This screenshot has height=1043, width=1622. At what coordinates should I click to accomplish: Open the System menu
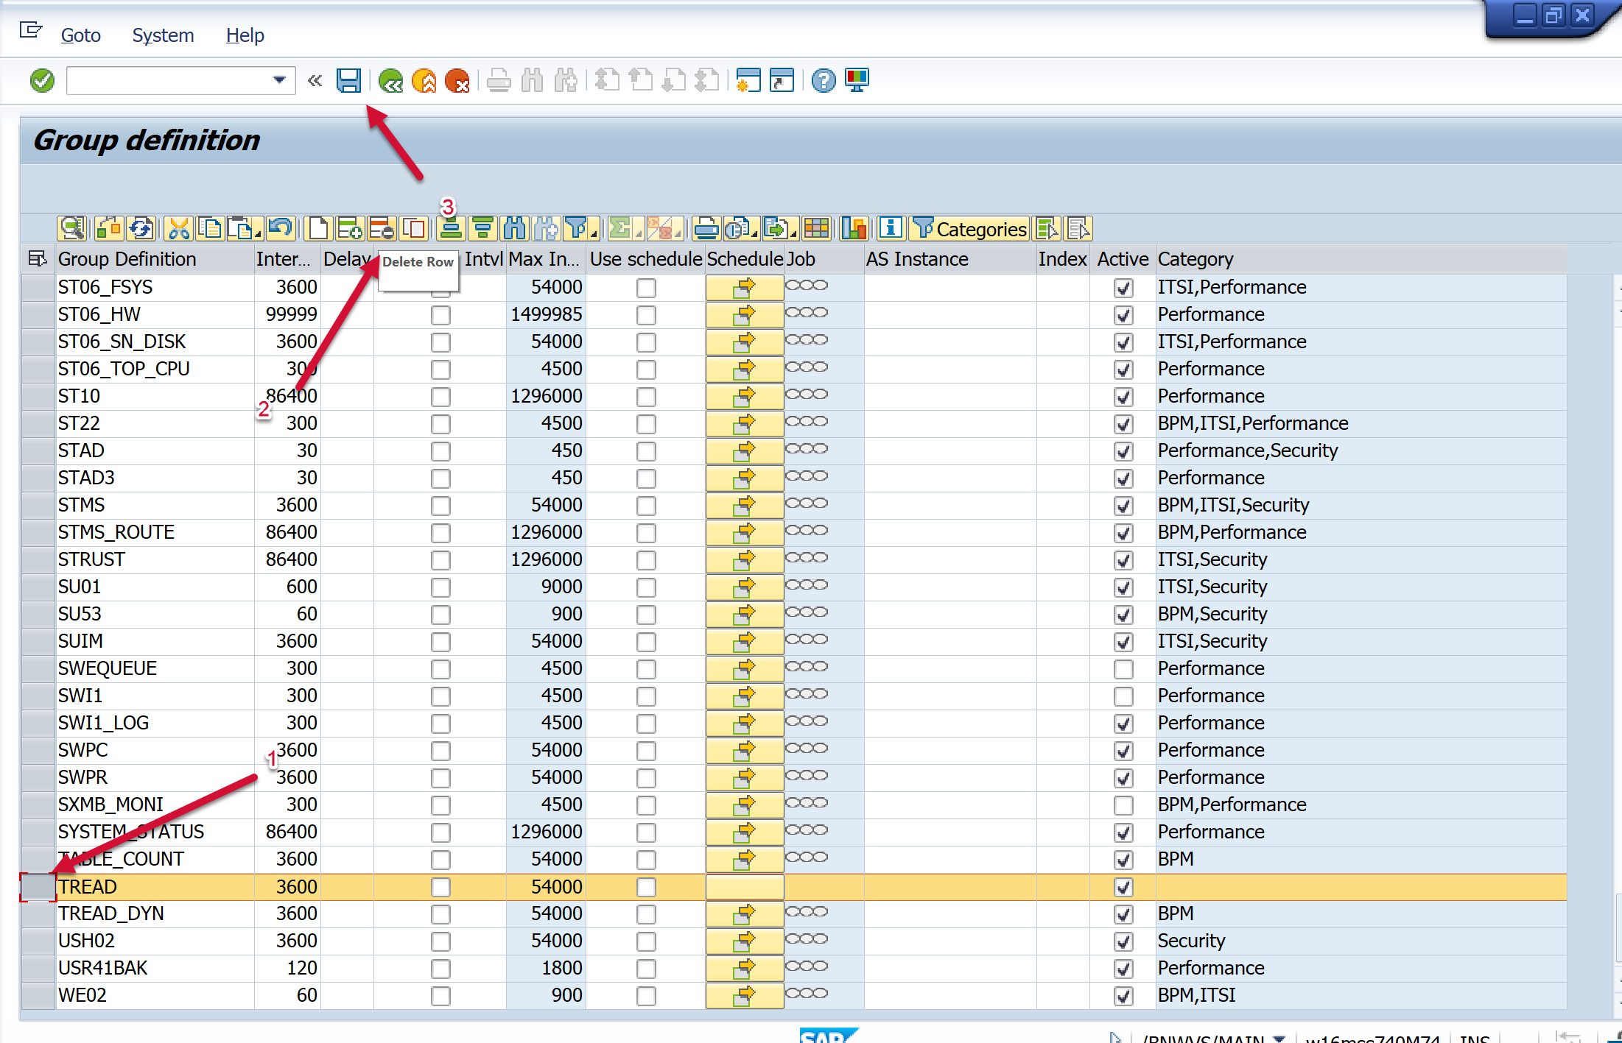(163, 35)
